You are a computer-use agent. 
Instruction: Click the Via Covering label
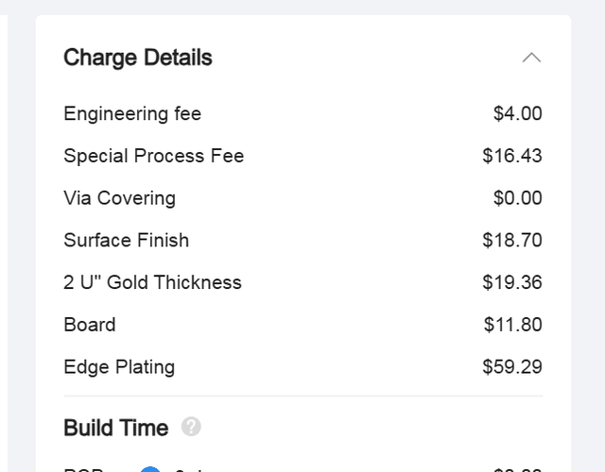[x=119, y=198]
